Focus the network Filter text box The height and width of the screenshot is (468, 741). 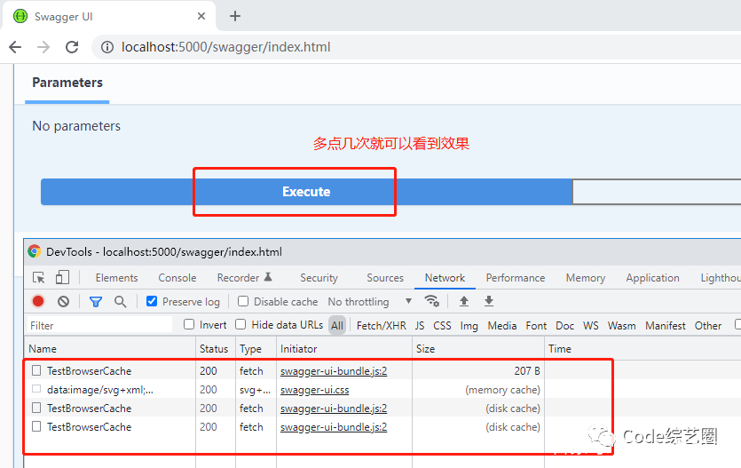[99, 325]
